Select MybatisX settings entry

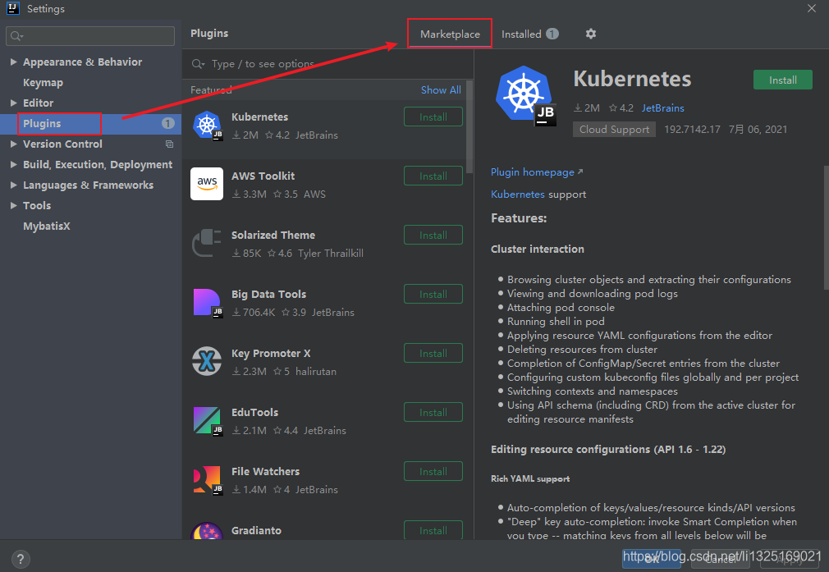pyautogui.click(x=47, y=227)
